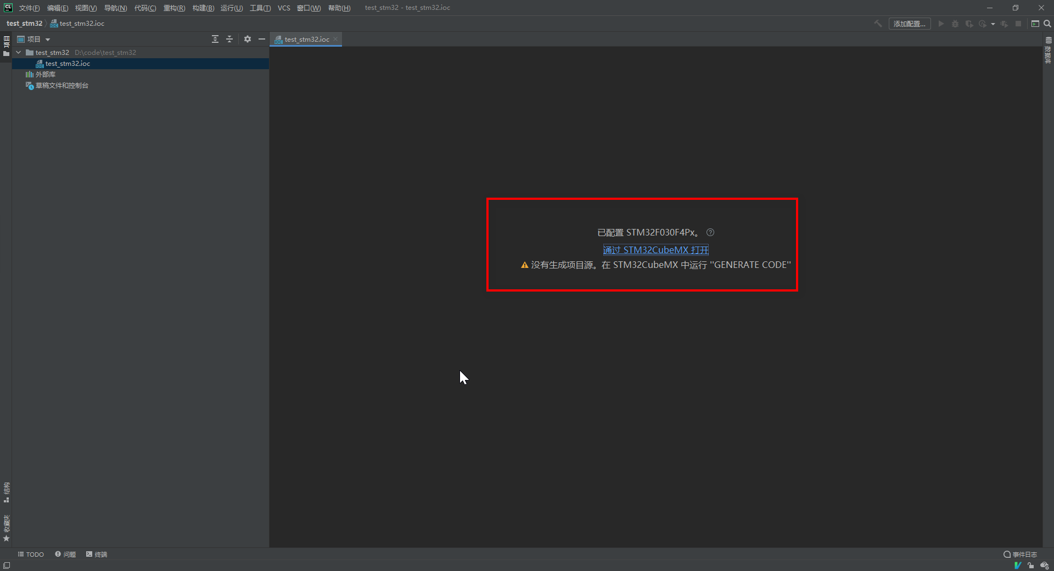The height and width of the screenshot is (571, 1054).
Task: Click the Run play icon
Action: click(x=941, y=24)
